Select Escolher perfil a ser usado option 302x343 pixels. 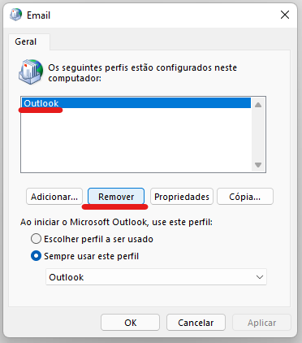[x=36, y=239]
